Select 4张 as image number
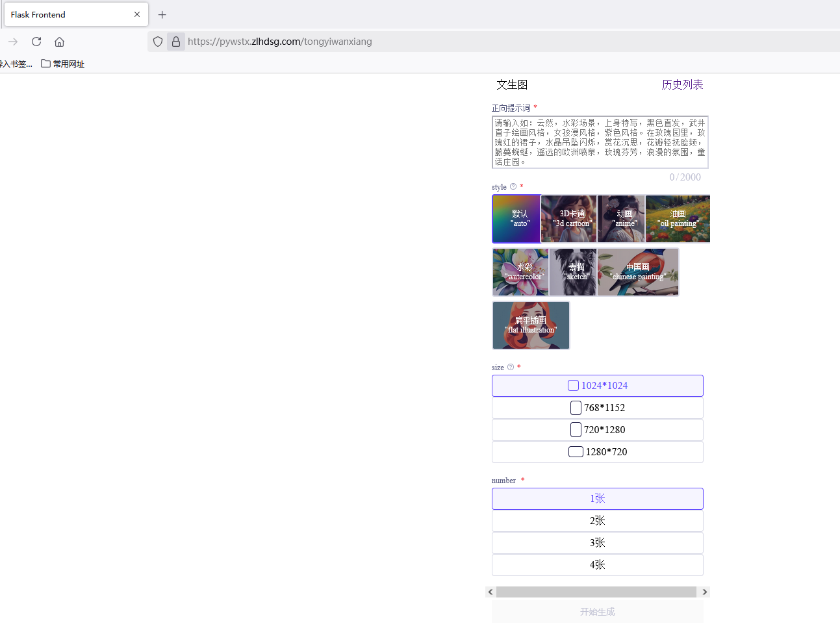The height and width of the screenshot is (641, 840). click(x=598, y=565)
